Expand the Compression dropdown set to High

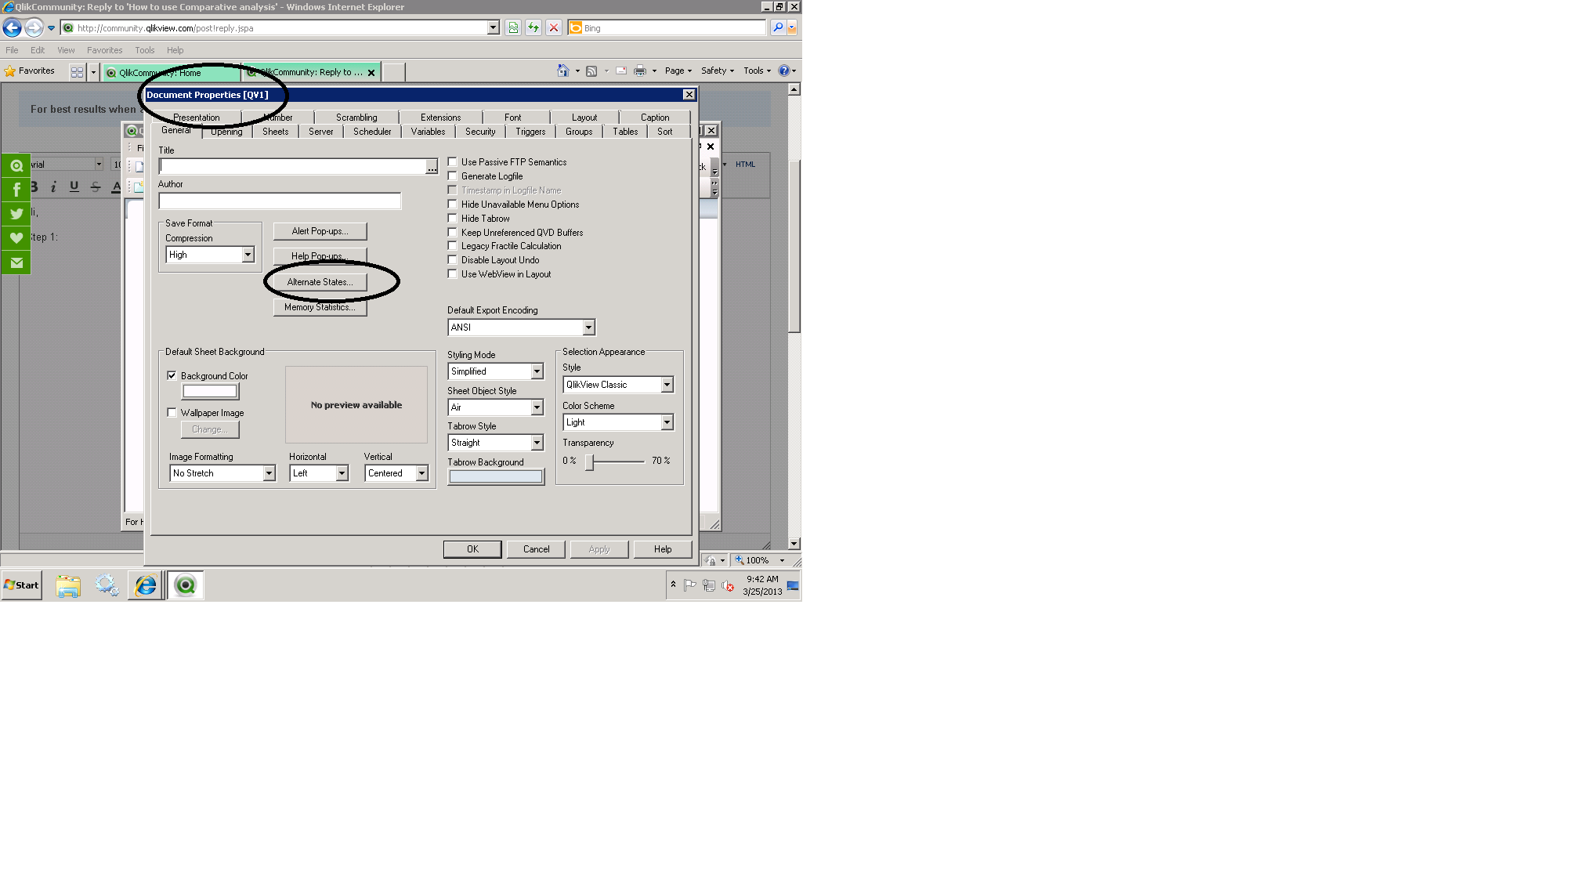[x=248, y=255]
